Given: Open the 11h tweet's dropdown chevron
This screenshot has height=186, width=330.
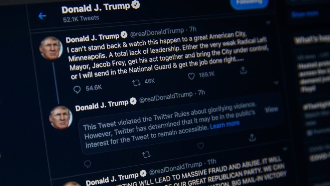Looking at the screenshot, I should coord(285,149).
